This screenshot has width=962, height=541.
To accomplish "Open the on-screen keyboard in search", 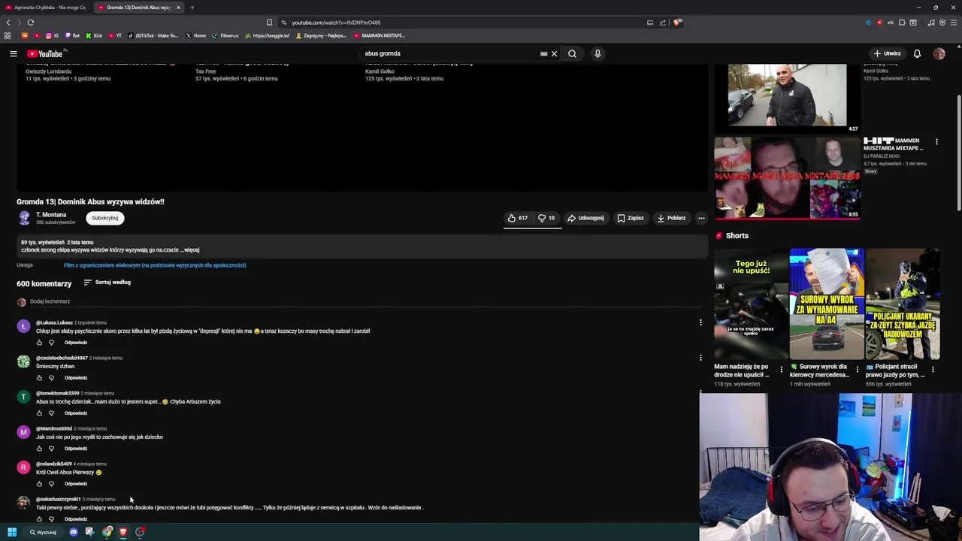I will point(543,53).
